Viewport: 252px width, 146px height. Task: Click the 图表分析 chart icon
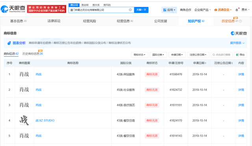tap(9, 43)
